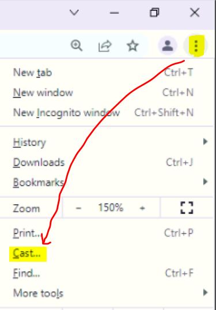Enter fullscreen mode via the fullscreen icon
Image resolution: width=216 pixels, height=310 pixels.
[187, 208]
